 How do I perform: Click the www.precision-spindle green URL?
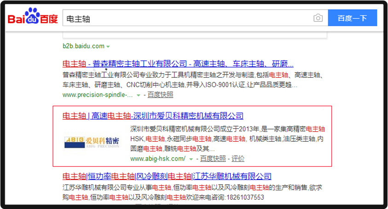[x=98, y=95]
